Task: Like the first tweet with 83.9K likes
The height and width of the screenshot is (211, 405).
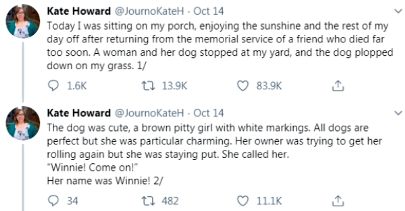Action: pos(243,86)
